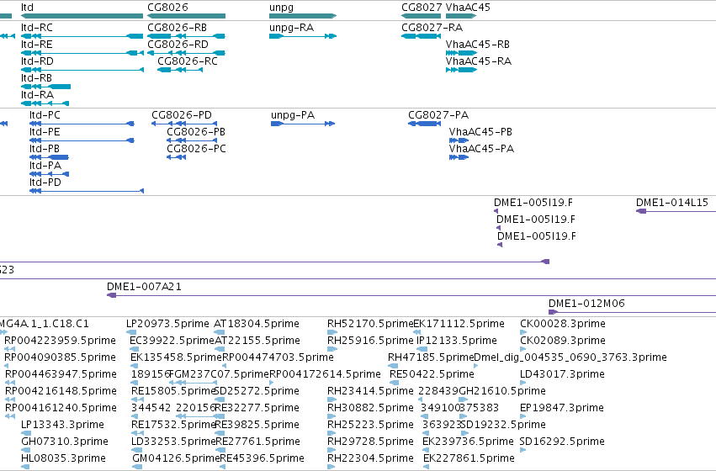This screenshot has height=471, width=716.
Task: Open transcript ltd-RB
Action: [x=36, y=78]
